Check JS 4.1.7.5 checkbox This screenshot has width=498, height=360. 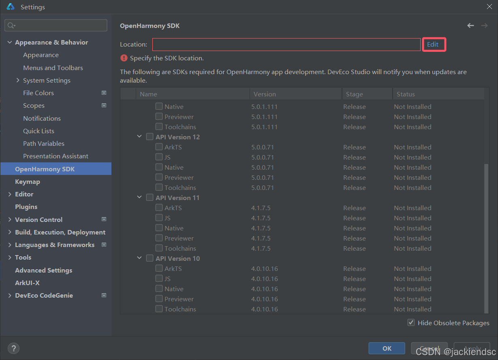click(159, 218)
